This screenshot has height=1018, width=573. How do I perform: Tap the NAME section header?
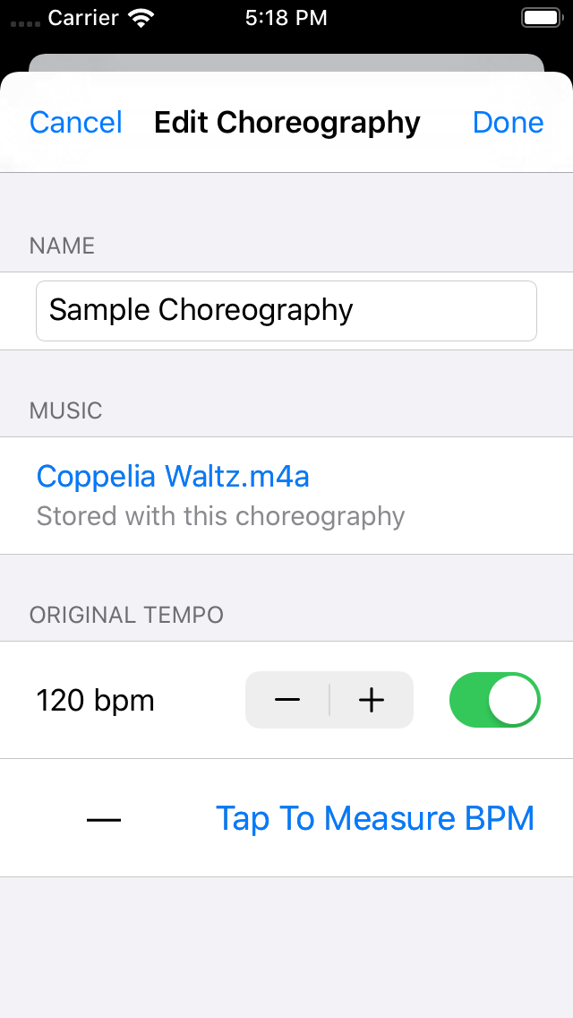[x=62, y=246]
